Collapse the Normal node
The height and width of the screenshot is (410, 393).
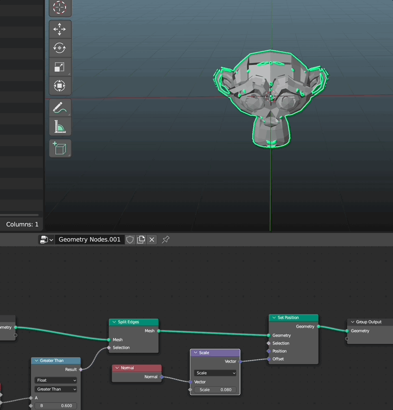pos(117,368)
